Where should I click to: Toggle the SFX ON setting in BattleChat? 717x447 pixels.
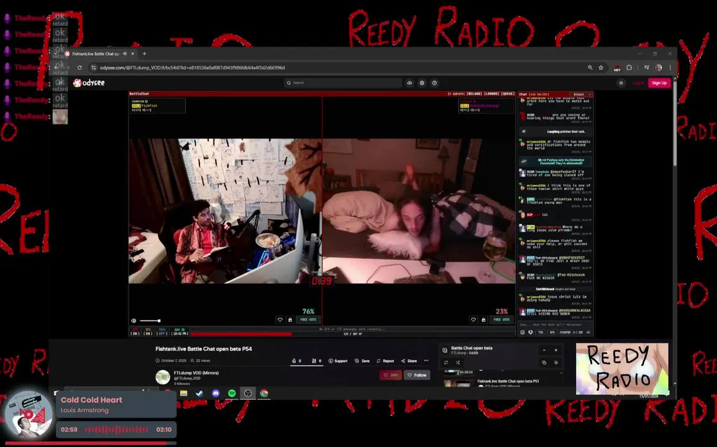[x=148, y=332]
